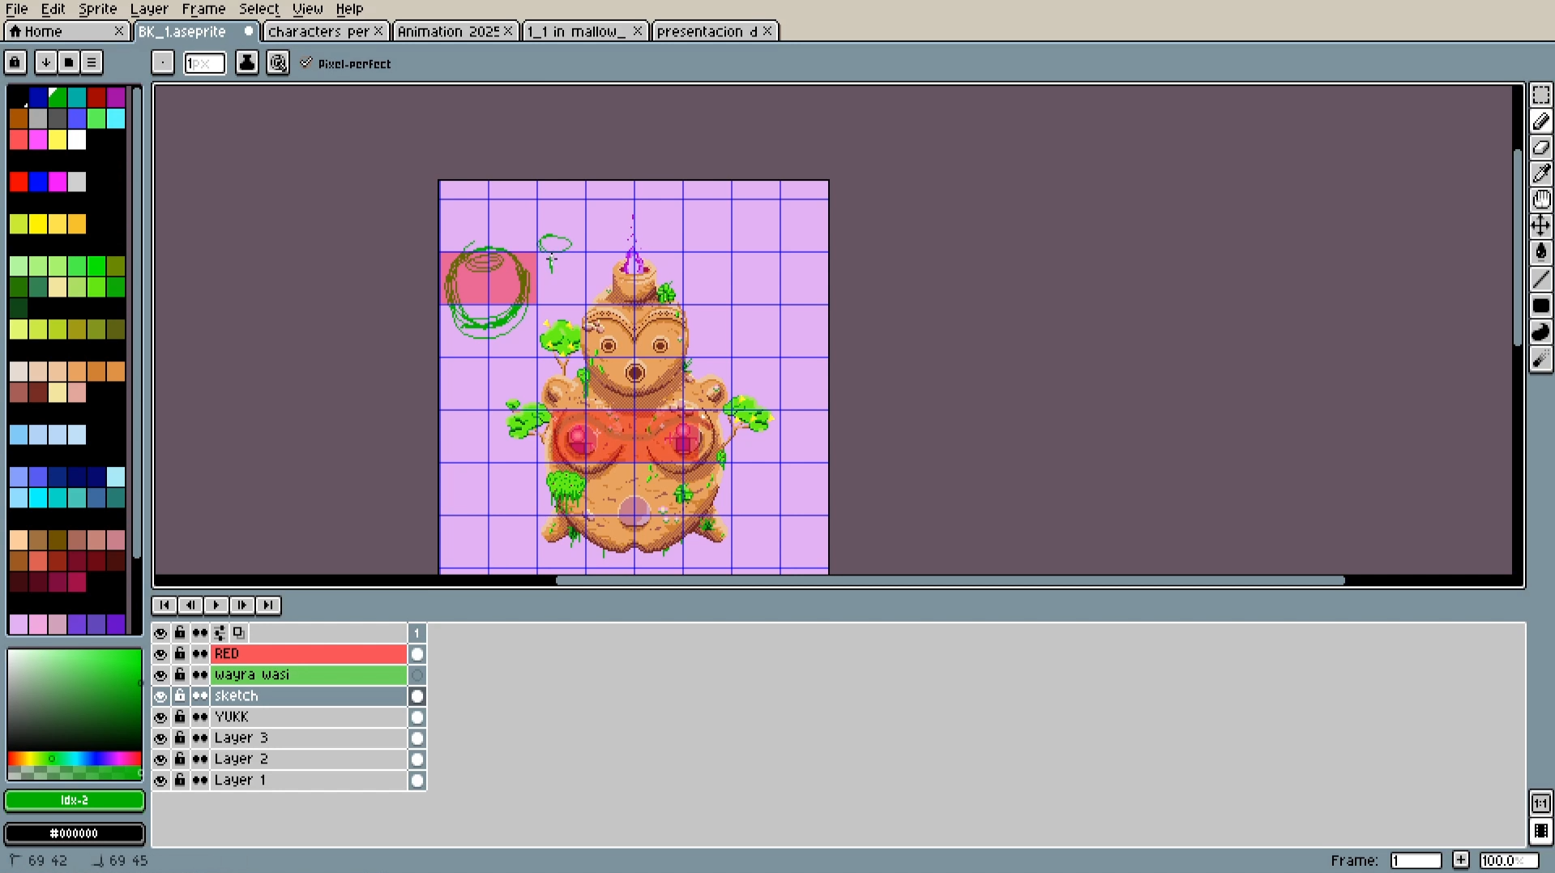Toggle the Pixel-perfect checkbox
The height and width of the screenshot is (873, 1555).
point(306,62)
